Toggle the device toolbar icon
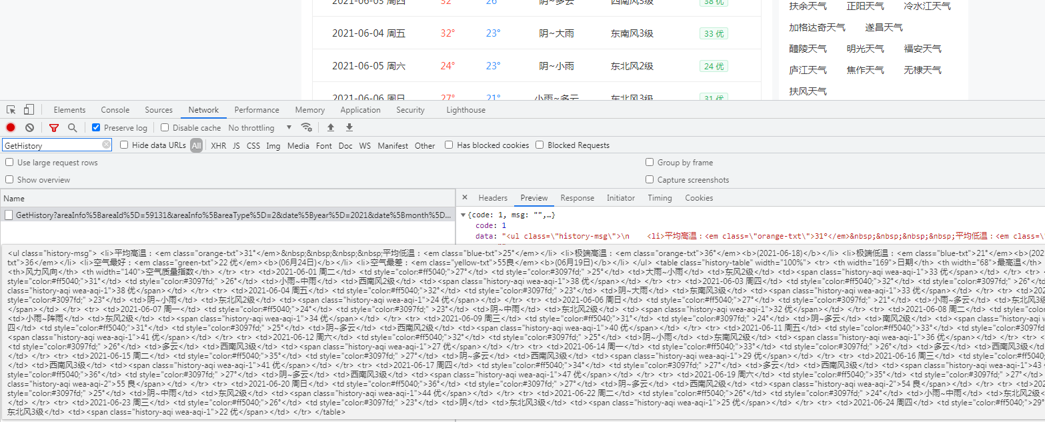 click(x=29, y=110)
